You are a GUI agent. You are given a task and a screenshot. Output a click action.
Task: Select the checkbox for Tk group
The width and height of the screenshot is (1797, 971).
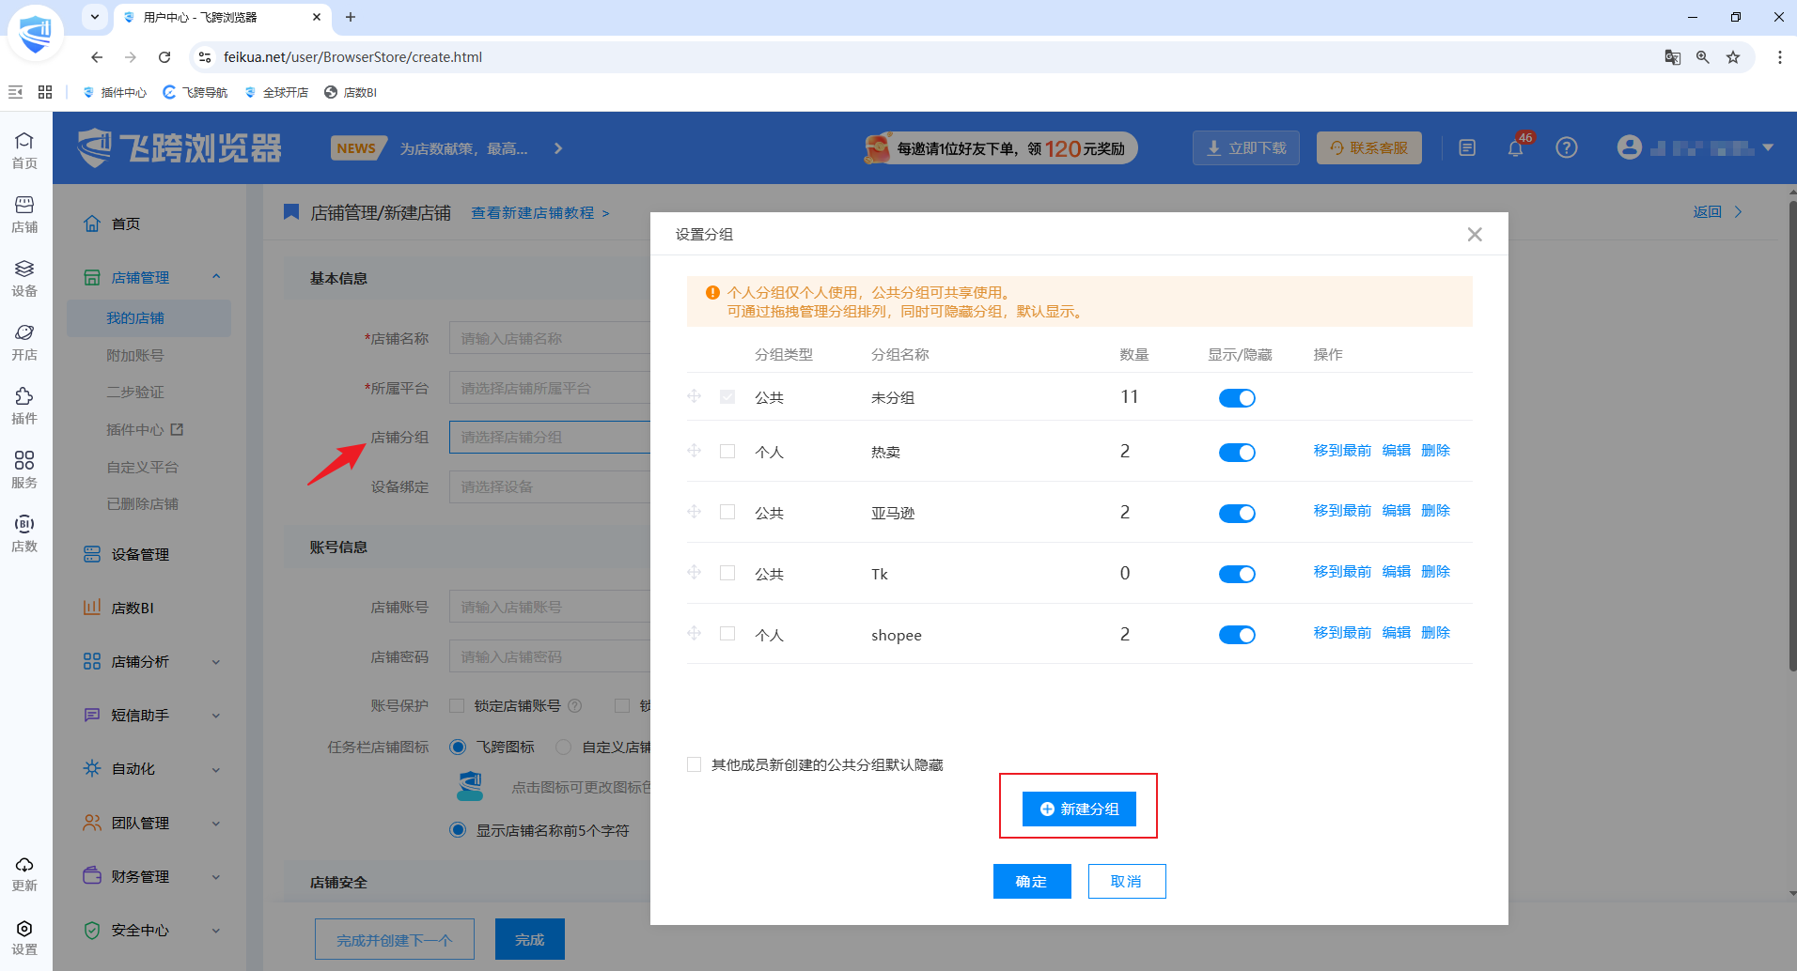(727, 573)
